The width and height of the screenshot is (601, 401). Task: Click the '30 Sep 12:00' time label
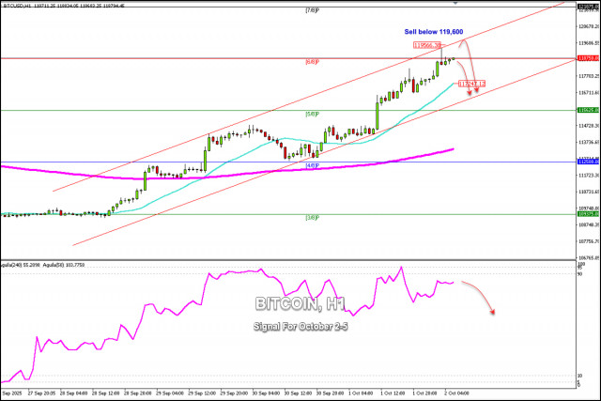pyautogui.click(x=299, y=393)
